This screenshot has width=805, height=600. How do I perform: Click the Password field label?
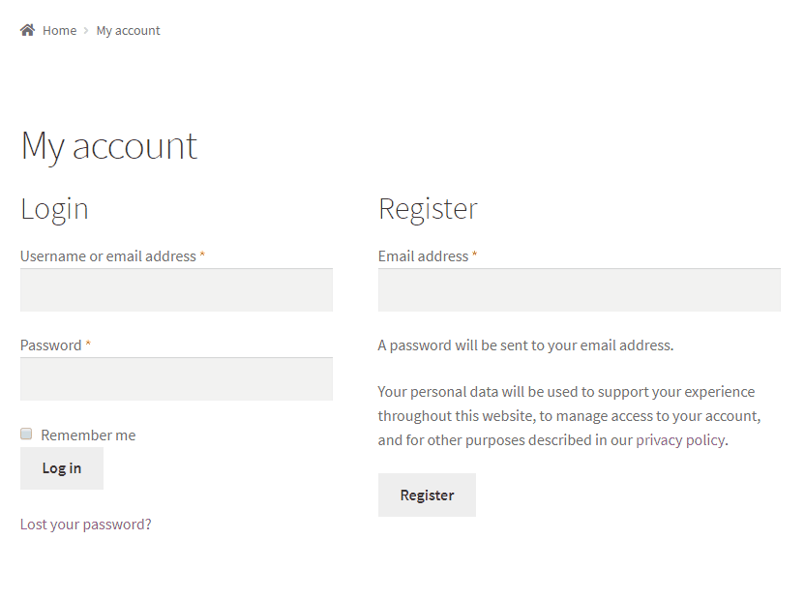48,345
